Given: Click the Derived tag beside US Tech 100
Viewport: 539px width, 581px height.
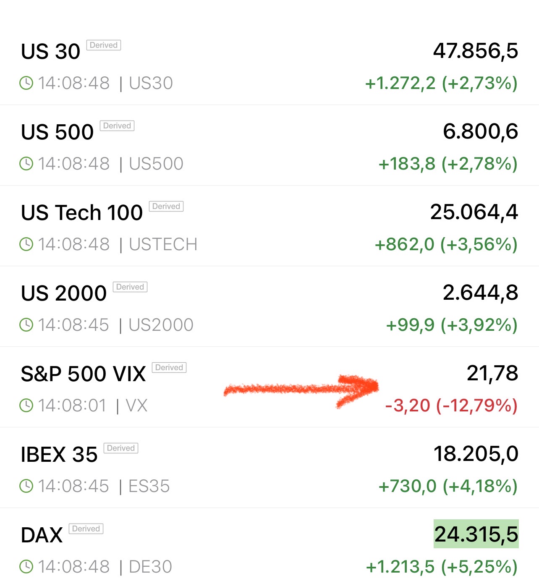Looking at the screenshot, I should (x=166, y=207).
